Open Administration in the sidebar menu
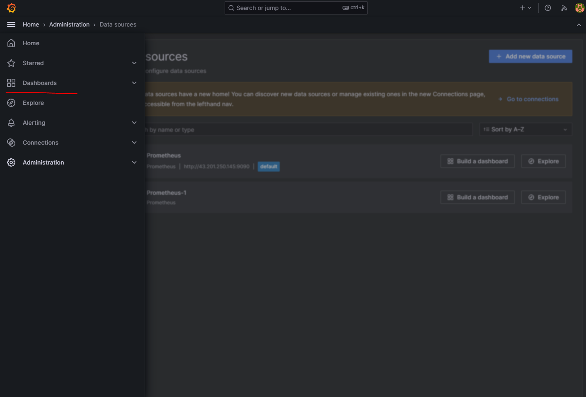The height and width of the screenshot is (397, 586). [x=44, y=162]
